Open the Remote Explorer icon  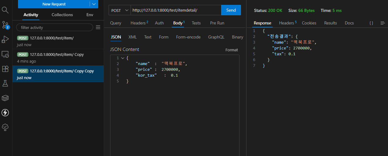coord(5,54)
